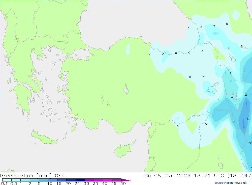Click the '25' legend scale label

coord(77,183)
